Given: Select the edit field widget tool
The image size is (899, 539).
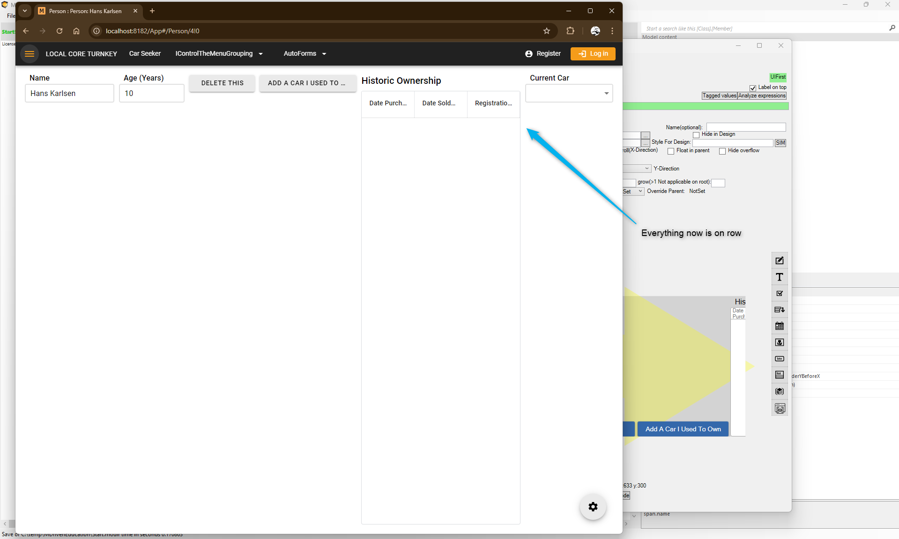Looking at the screenshot, I should [780, 261].
